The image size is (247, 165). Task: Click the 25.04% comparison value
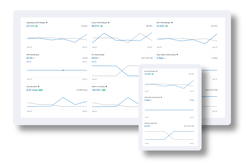point(84,26)
